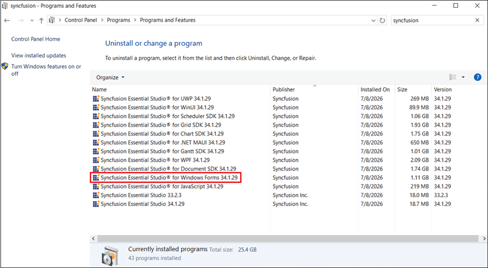Click the .NET MAUI program icon
This screenshot has width=488, height=268.
coord(96,142)
